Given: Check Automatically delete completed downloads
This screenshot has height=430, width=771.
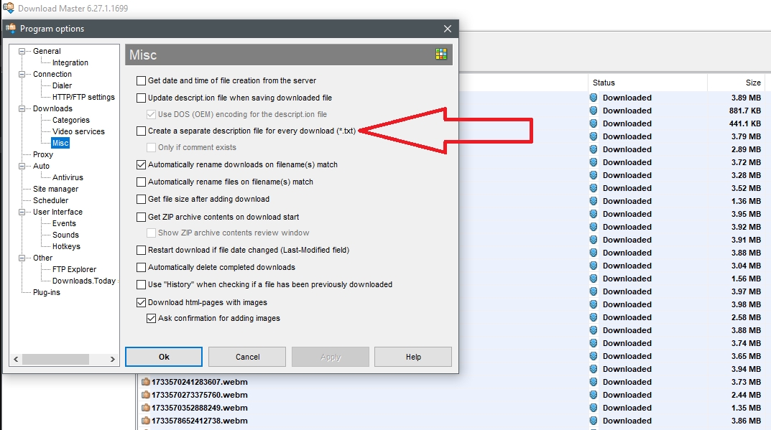Looking at the screenshot, I should [141, 267].
